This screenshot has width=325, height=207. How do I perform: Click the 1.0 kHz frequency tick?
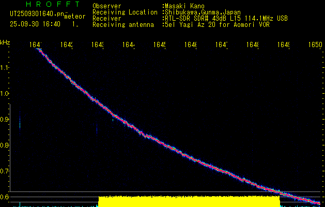(5, 94)
